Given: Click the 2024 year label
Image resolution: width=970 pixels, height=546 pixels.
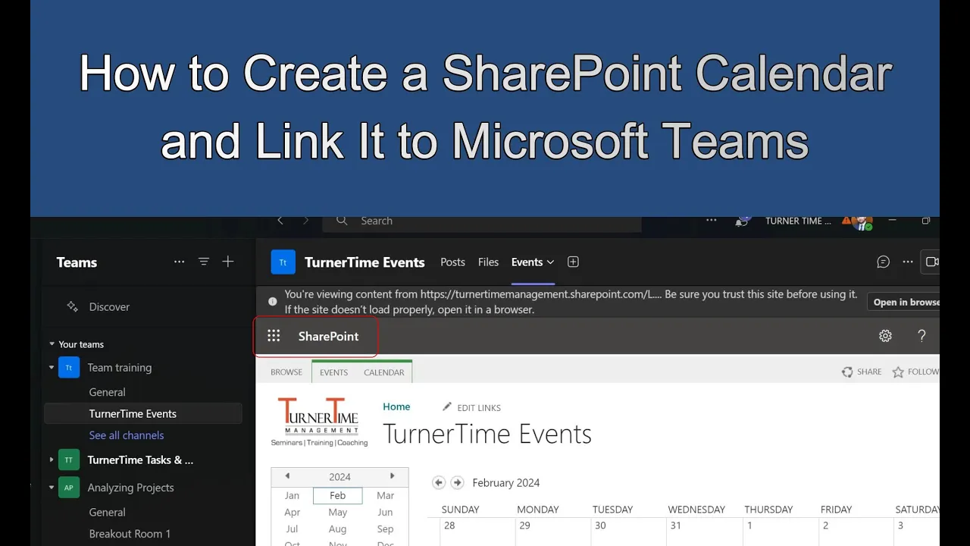Looking at the screenshot, I should pyautogui.click(x=339, y=477).
